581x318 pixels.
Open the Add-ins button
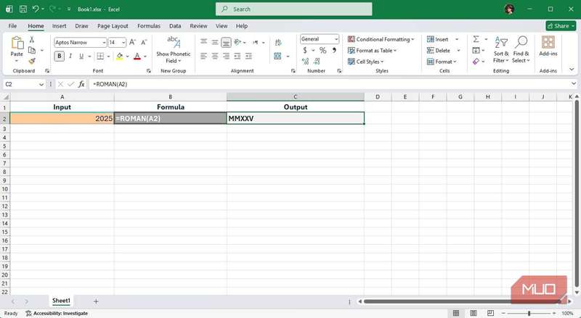point(548,47)
